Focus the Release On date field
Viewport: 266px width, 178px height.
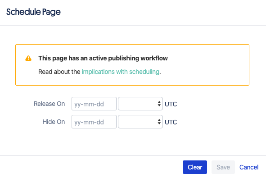point(94,104)
